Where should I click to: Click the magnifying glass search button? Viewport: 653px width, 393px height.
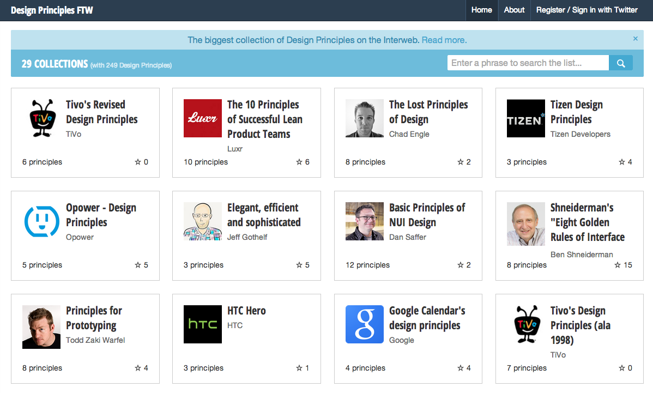pos(620,63)
